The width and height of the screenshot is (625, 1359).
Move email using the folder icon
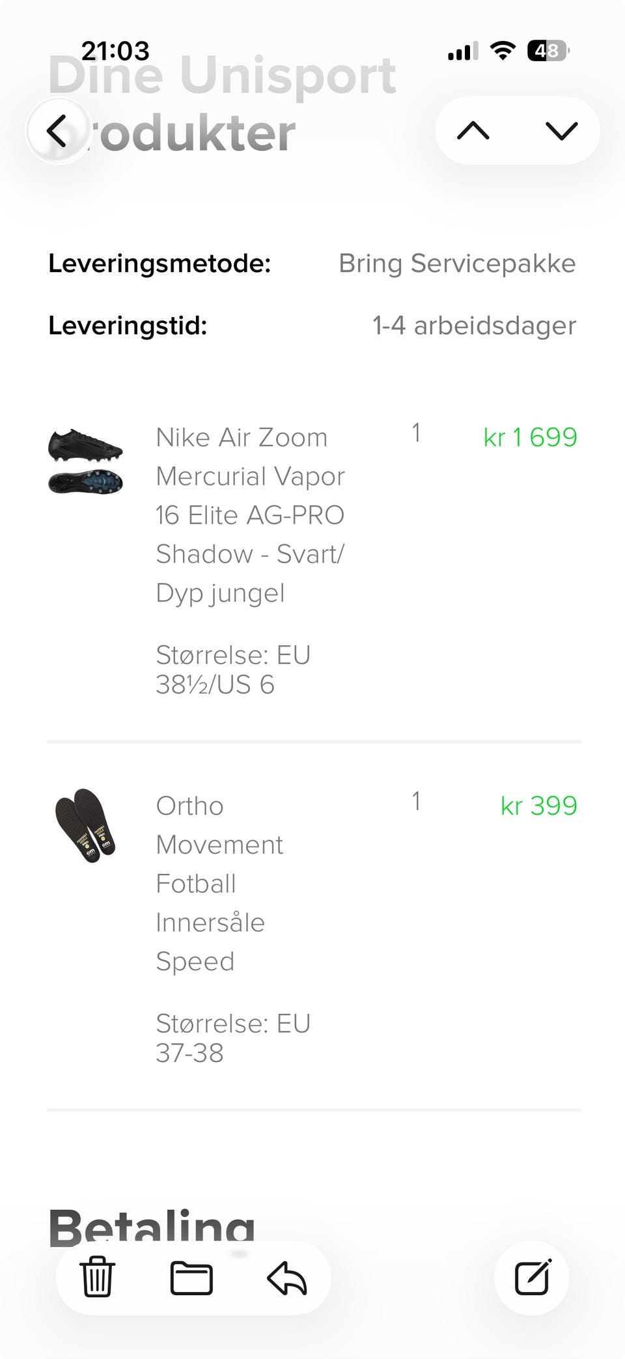point(191,1277)
